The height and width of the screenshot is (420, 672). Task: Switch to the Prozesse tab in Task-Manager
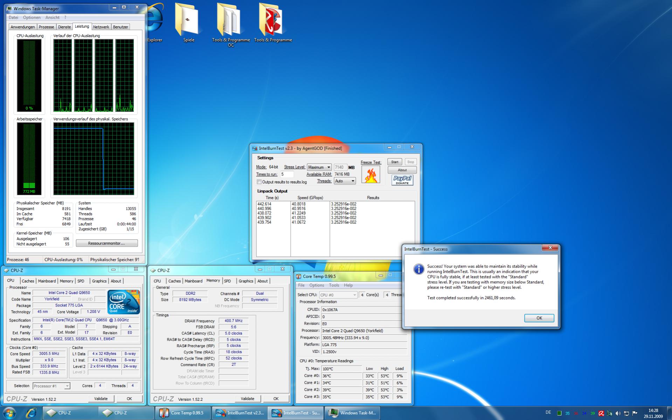coord(46,27)
